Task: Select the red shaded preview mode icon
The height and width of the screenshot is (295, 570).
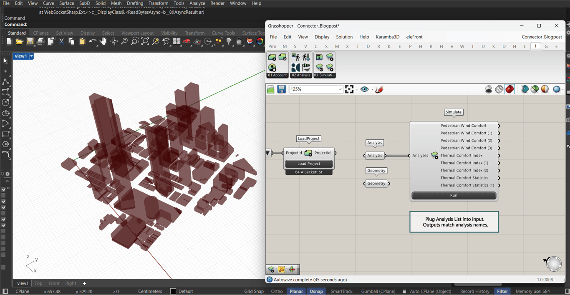Action: tap(509, 89)
